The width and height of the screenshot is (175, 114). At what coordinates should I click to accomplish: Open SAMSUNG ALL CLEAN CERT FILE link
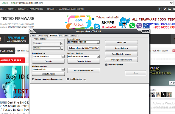[72, 9]
